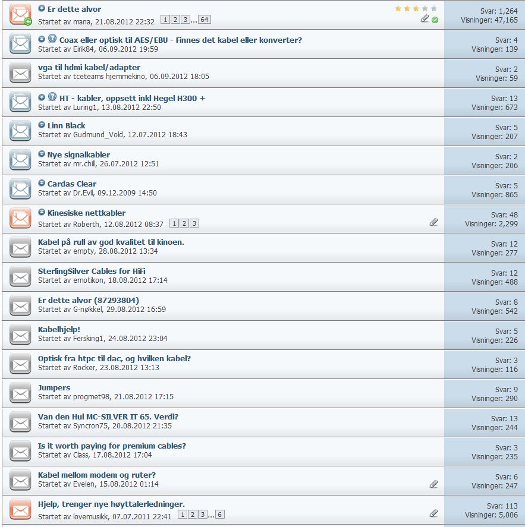Viewport: 525px width, 527px height.
Task: Open the Nye signalkabler thread
Action: click(x=78, y=154)
